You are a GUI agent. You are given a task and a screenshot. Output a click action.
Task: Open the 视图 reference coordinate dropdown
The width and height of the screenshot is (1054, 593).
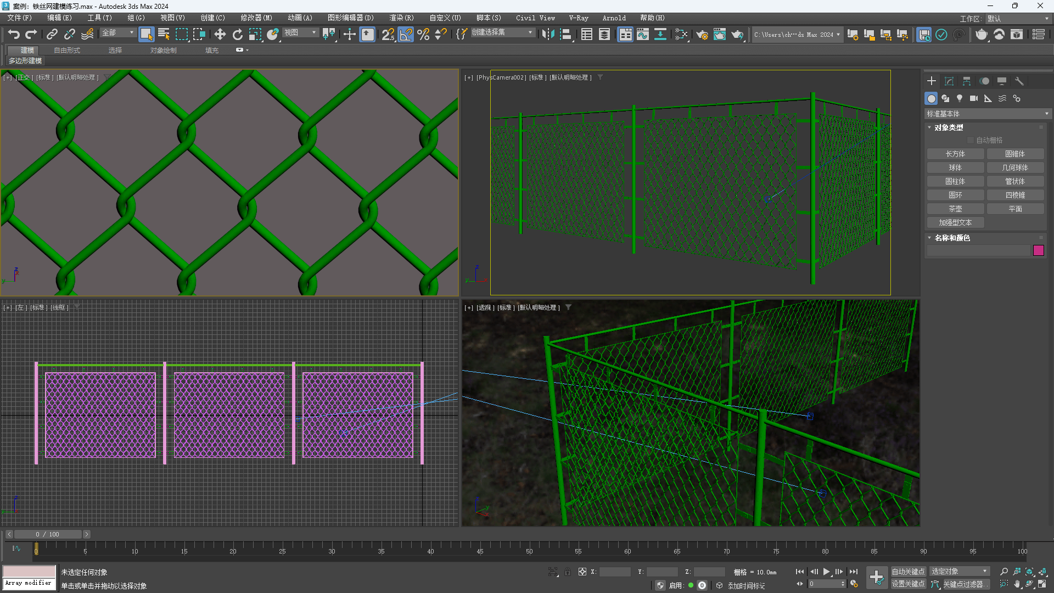[x=300, y=33]
